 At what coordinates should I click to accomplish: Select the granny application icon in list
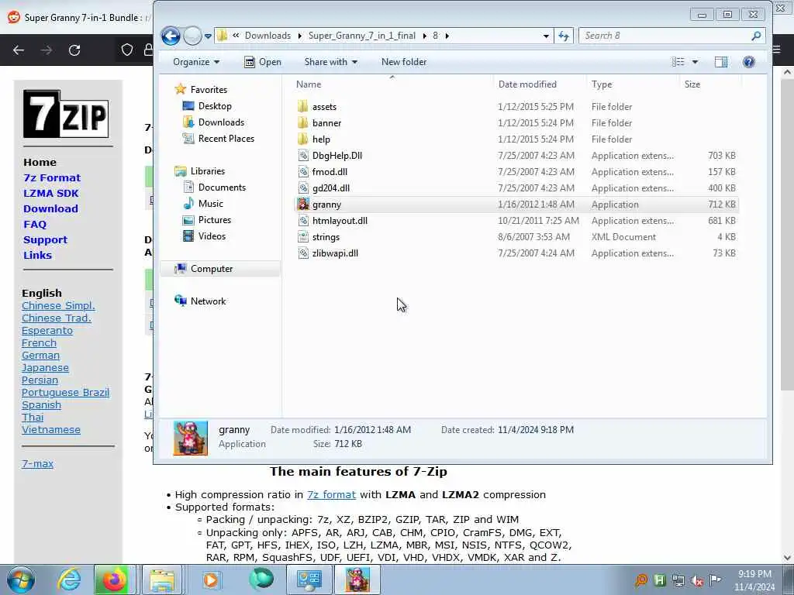303,205
